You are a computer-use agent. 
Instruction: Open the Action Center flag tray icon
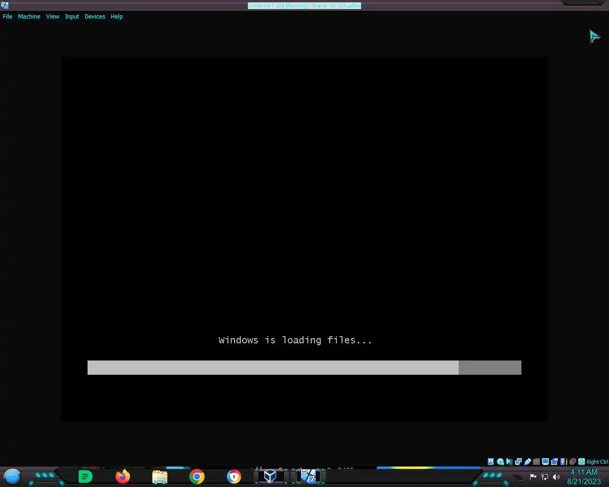533,477
